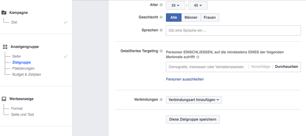
Task: Select Alle gender option
Action: click(x=174, y=17)
